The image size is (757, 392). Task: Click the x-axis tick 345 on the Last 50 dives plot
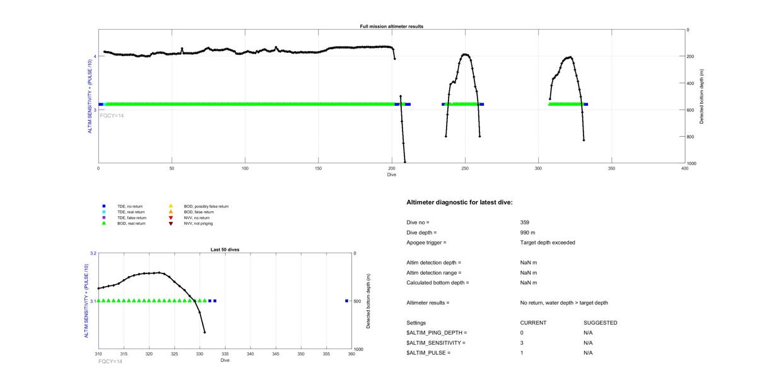pyautogui.click(x=276, y=354)
